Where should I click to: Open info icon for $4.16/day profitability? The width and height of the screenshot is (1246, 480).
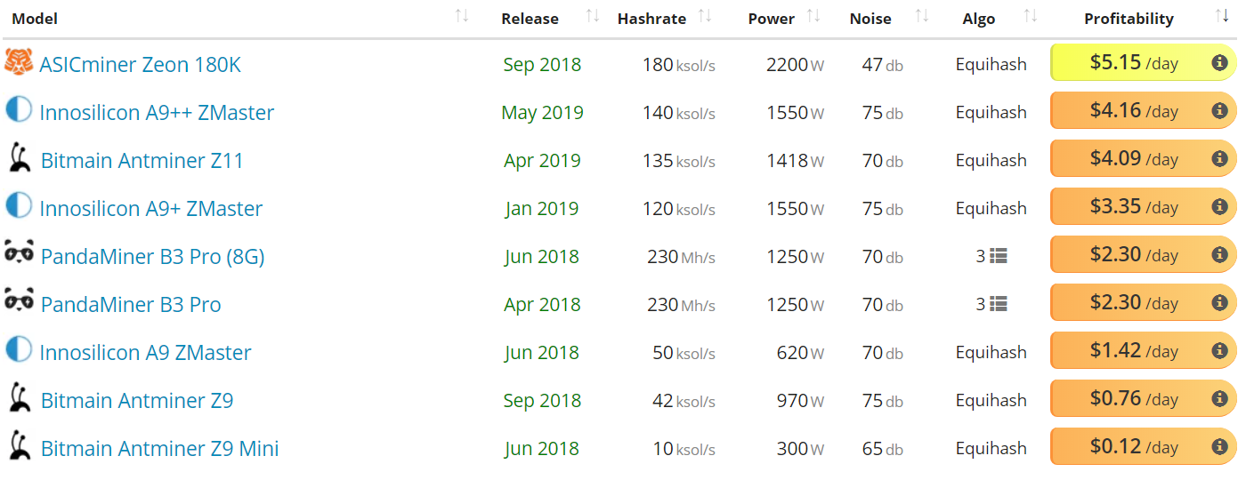[1220, 111]
